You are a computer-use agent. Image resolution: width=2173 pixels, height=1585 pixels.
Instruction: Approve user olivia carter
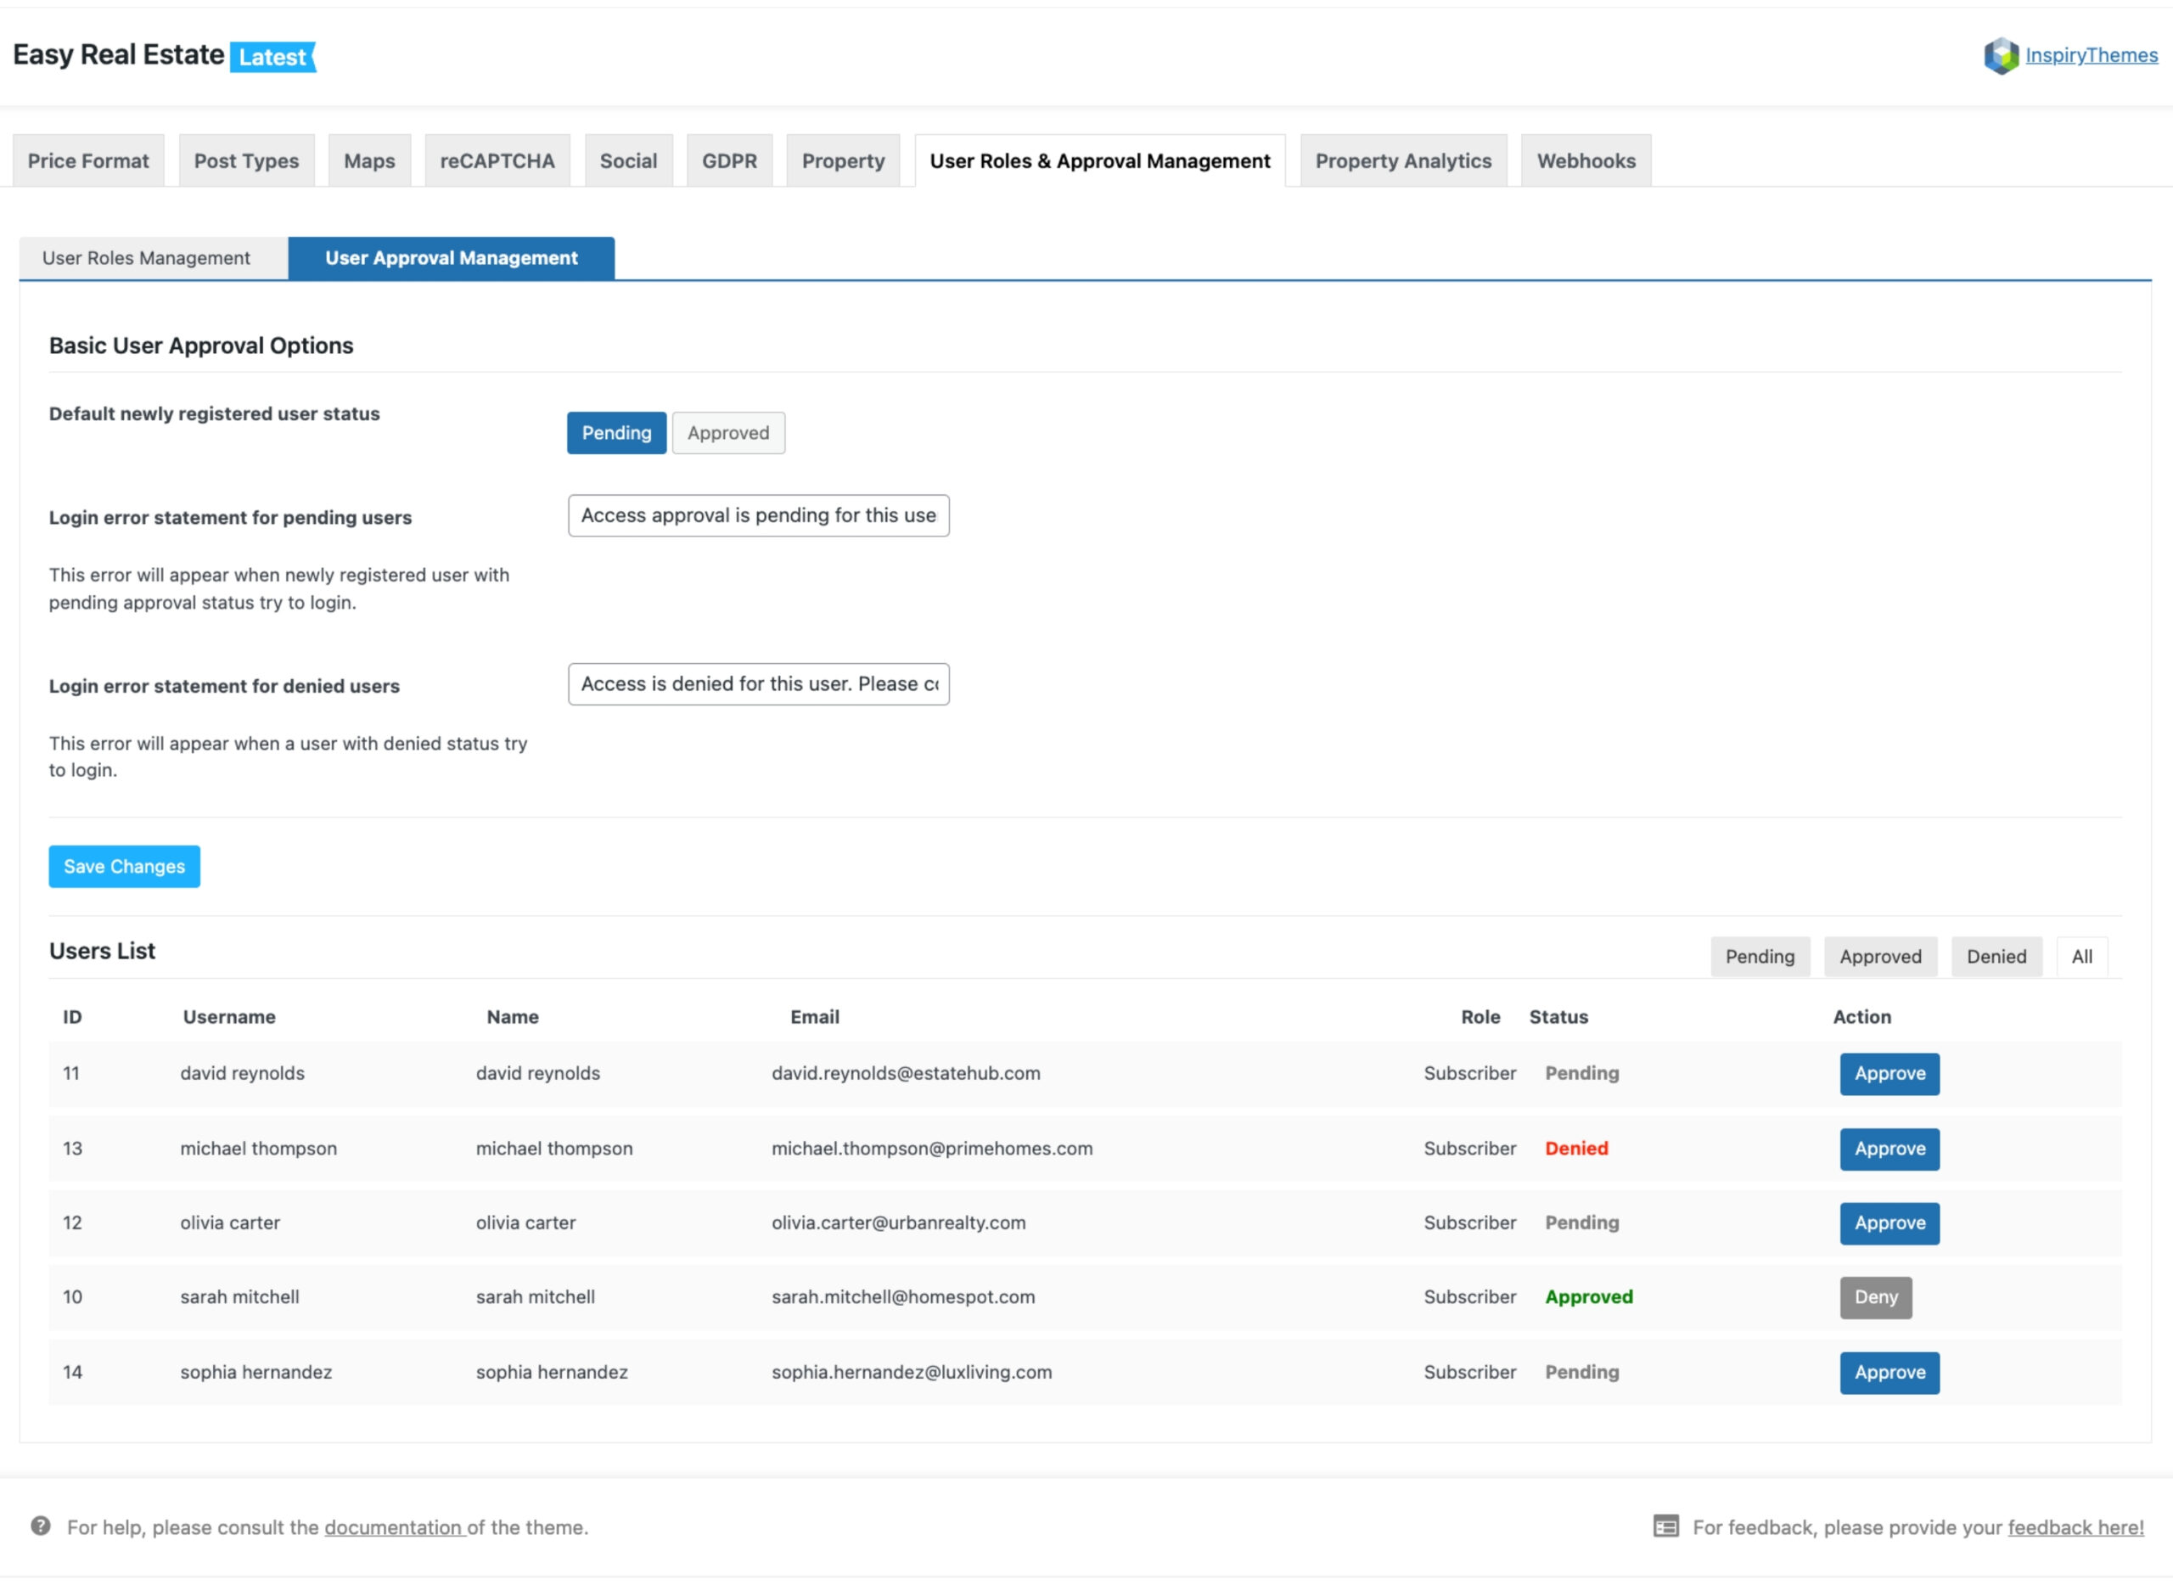point(1889,1222)
